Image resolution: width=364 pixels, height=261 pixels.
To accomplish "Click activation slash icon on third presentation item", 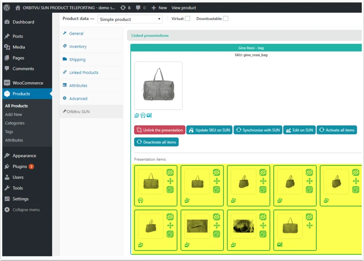I will pos(263,173).
